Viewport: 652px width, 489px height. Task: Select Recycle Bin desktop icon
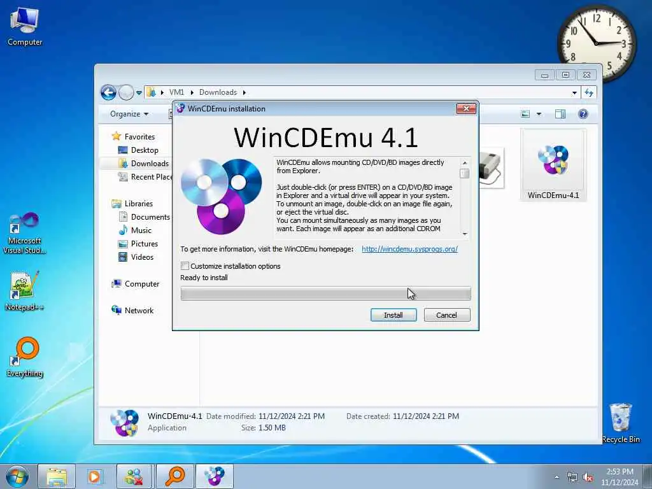621,423
